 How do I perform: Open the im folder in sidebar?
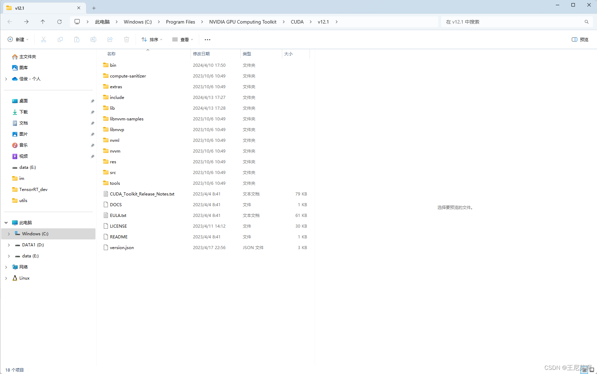pyautogui.click(x=21, y=179)
